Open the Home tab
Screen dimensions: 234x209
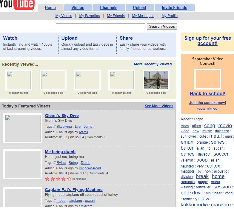click(x=50, y=8)
